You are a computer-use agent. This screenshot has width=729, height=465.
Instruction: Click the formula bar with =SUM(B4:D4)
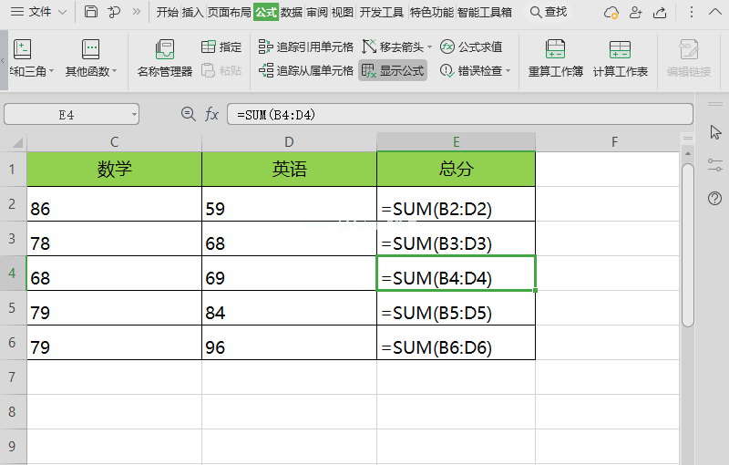click(x=460, y=114)
